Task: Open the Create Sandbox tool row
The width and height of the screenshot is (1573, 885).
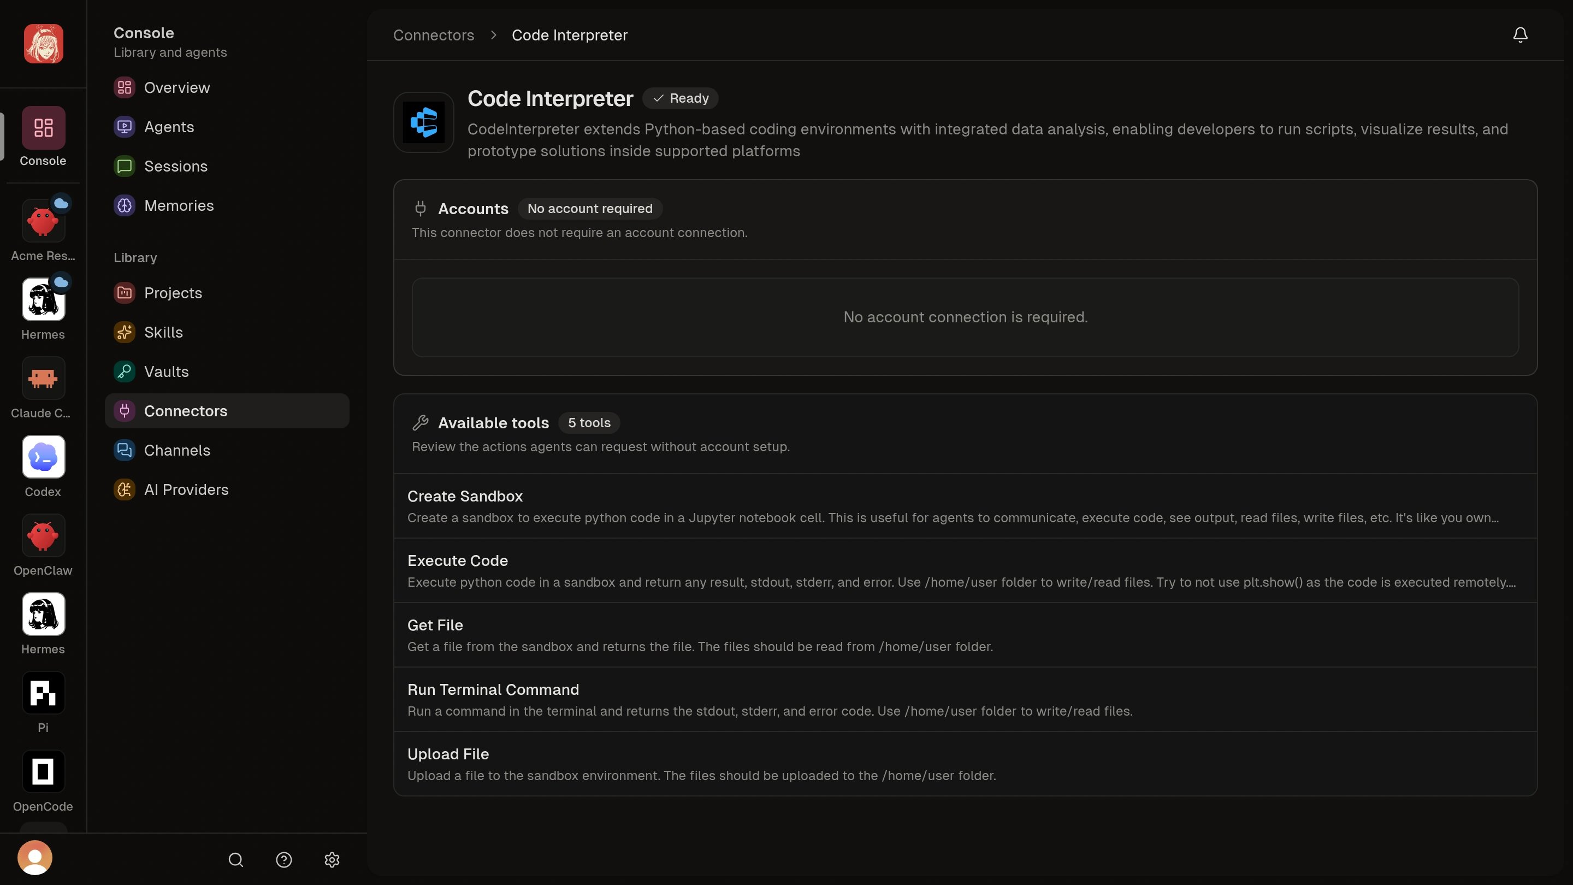Action: pos(966,506)
